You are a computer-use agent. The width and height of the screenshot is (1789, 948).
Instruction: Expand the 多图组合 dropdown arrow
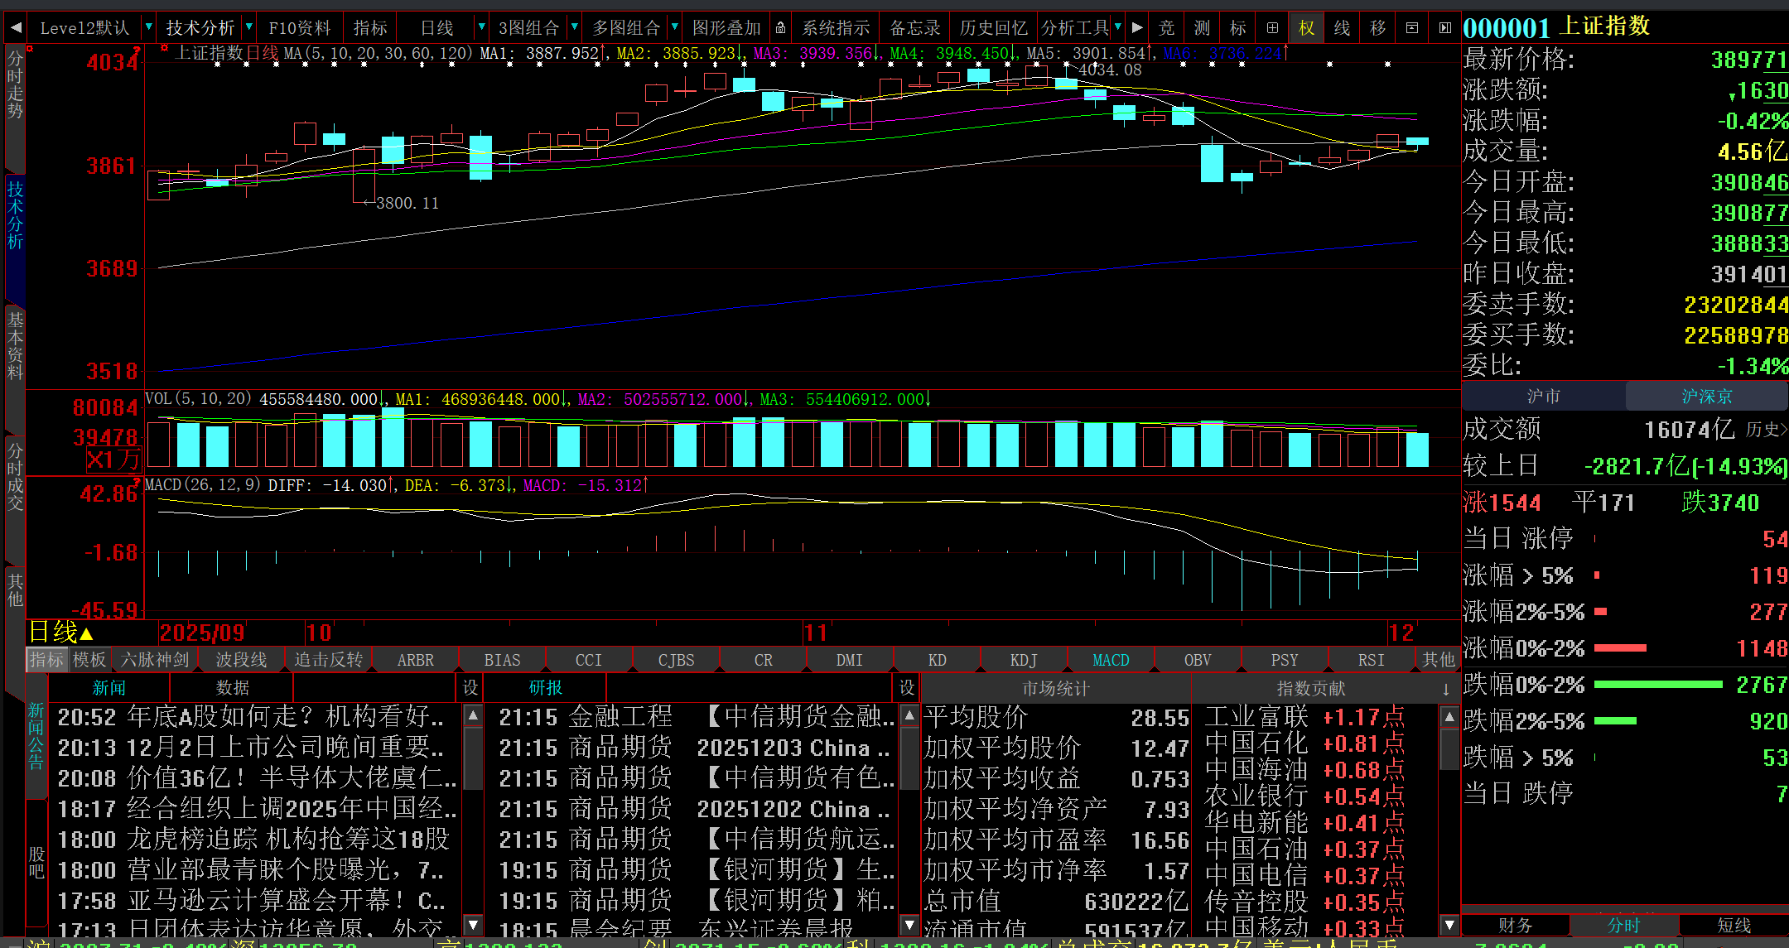coord(674,28)
